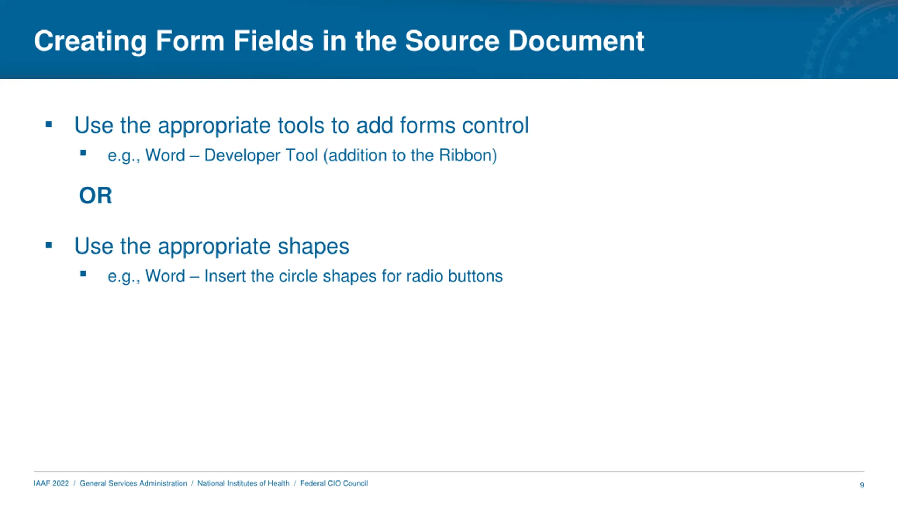Click 'National Institutes of Health' in the footer
Viewport: 898px width, 505px height.
[243, 483]
